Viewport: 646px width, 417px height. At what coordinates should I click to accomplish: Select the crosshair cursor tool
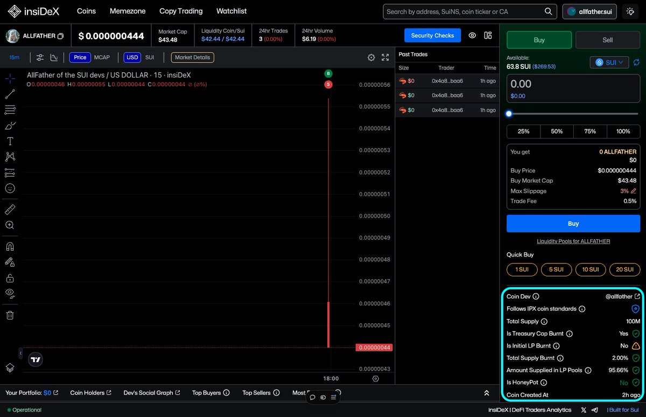(x=10, y=79)
